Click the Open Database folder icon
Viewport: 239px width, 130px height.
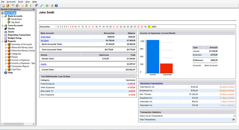tap(8, 6)
